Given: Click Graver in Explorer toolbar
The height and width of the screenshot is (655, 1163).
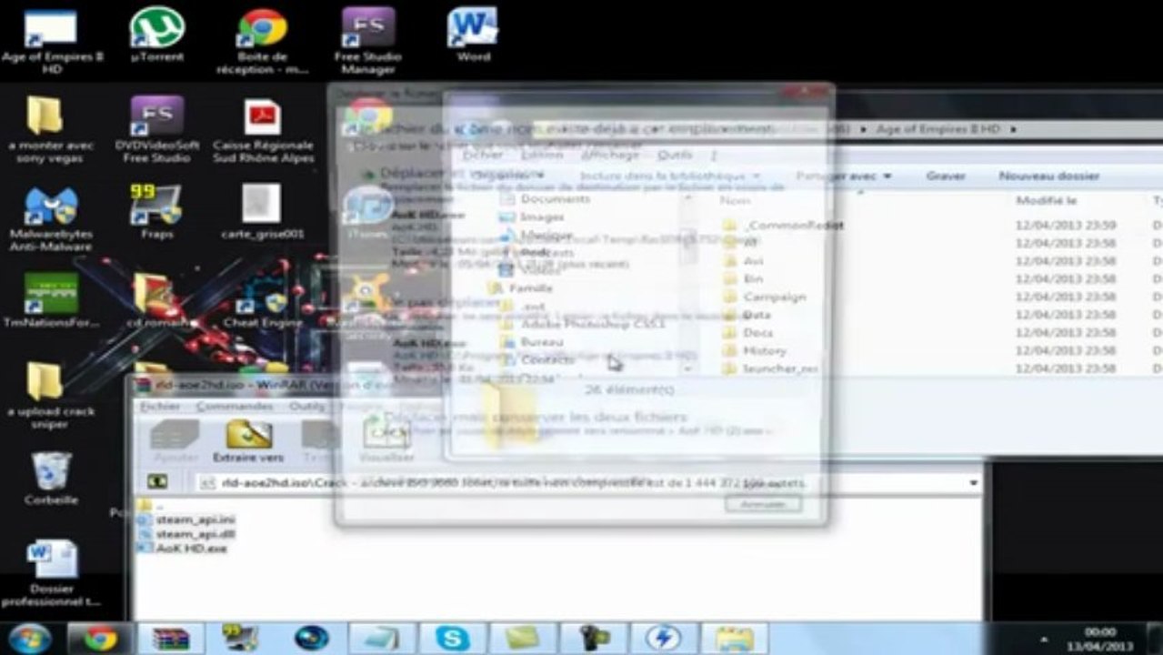Looking at the screenshot, I should coord(946,176).
